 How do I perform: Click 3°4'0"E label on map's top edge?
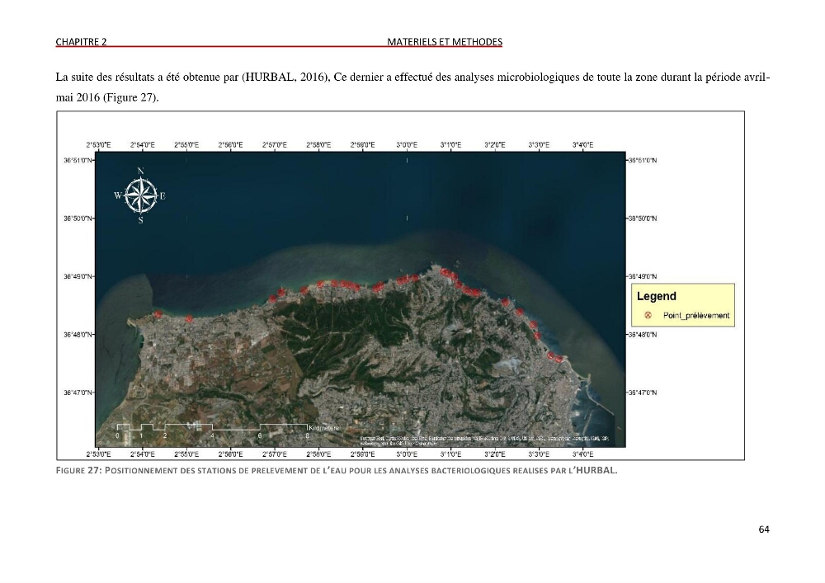coord(583,145)
